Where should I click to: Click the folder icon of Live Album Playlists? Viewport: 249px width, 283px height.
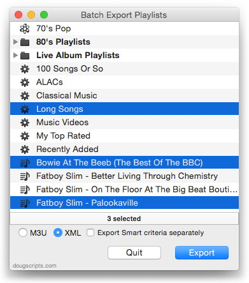(25, 56)
